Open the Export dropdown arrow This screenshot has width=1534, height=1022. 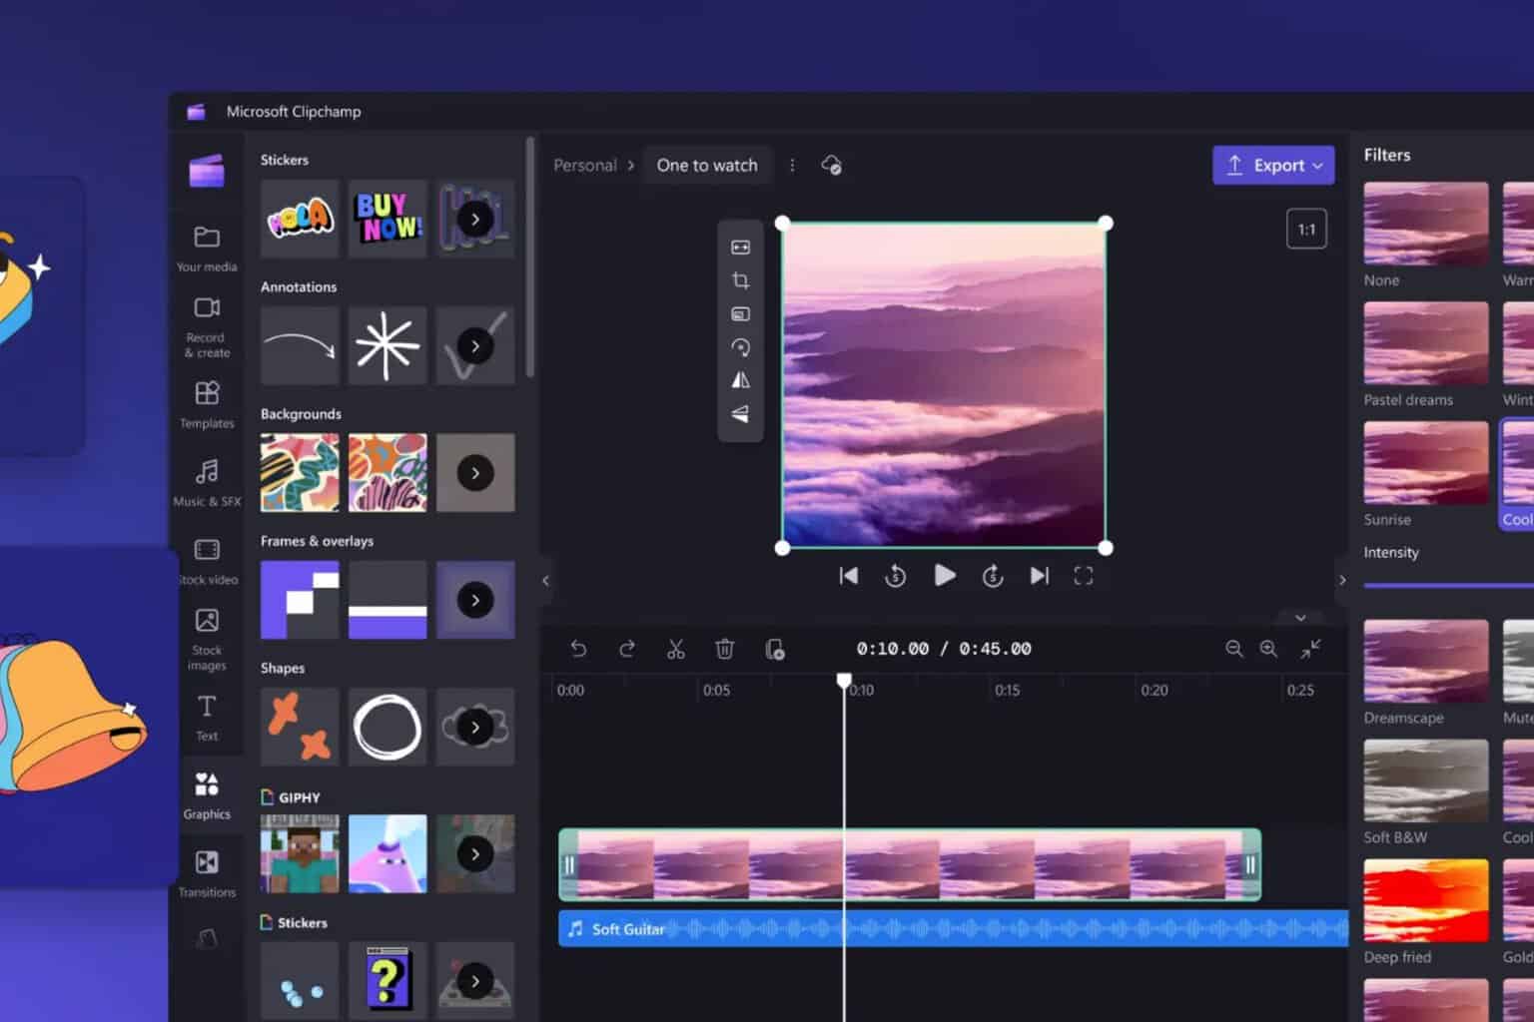tap(1317, 165)
